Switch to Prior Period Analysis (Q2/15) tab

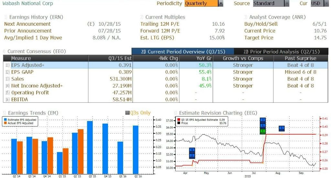tap(282, 52)
